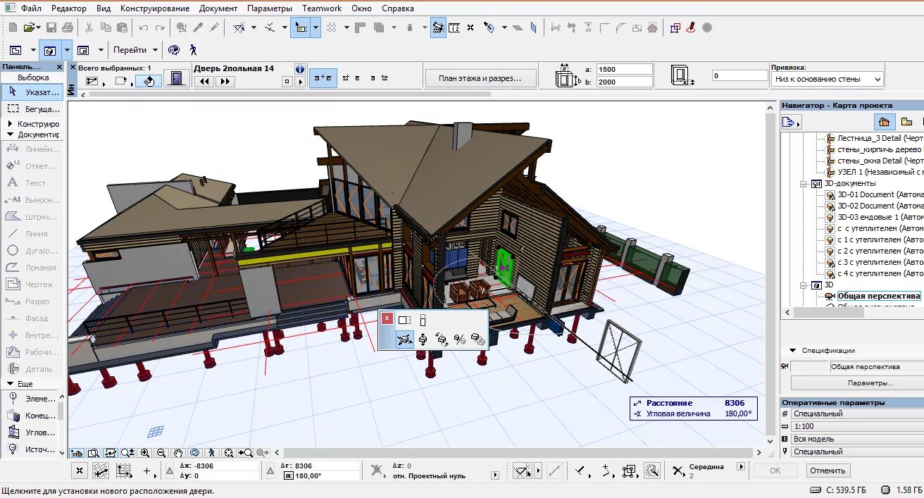Open the Привязка dropdown Низ к основанию стены
Image resolution: width=924 pixels, height=498 pixels.
[x=827, y=80]
